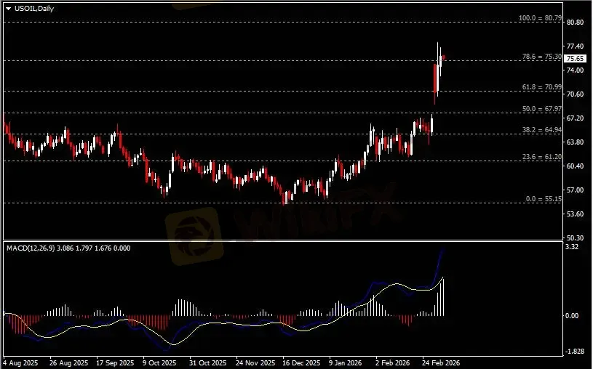
Task: Click the 24 Feb 2026 date label
Action: click(441, 363)
